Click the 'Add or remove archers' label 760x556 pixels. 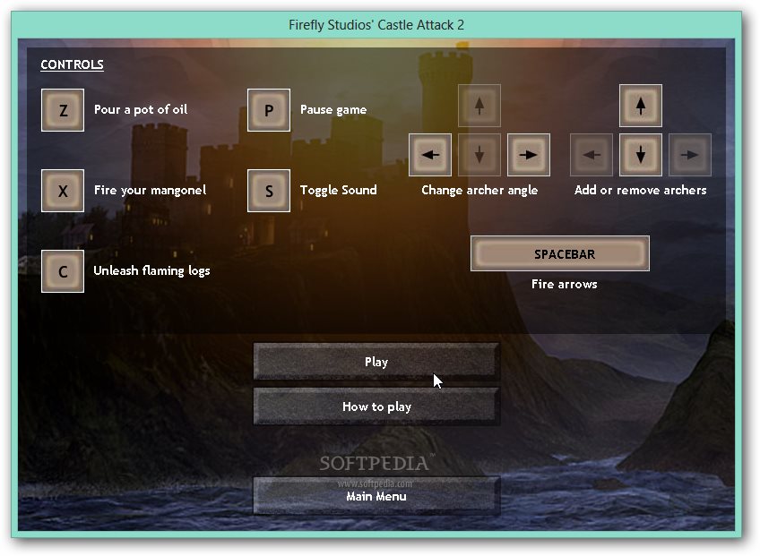640,190
